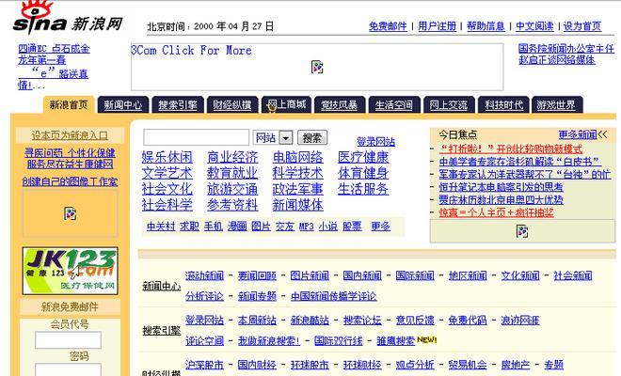Switch to the 新浪首页 tab
The width and height of the screenshot is (621, 376).
69,105
